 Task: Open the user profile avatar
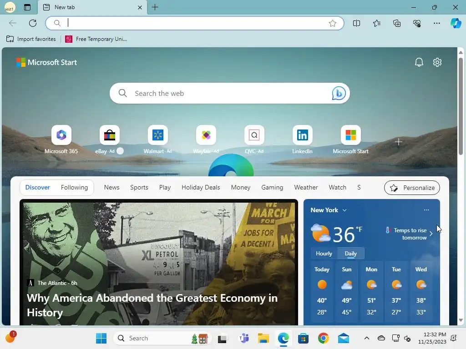coord(10,7)
